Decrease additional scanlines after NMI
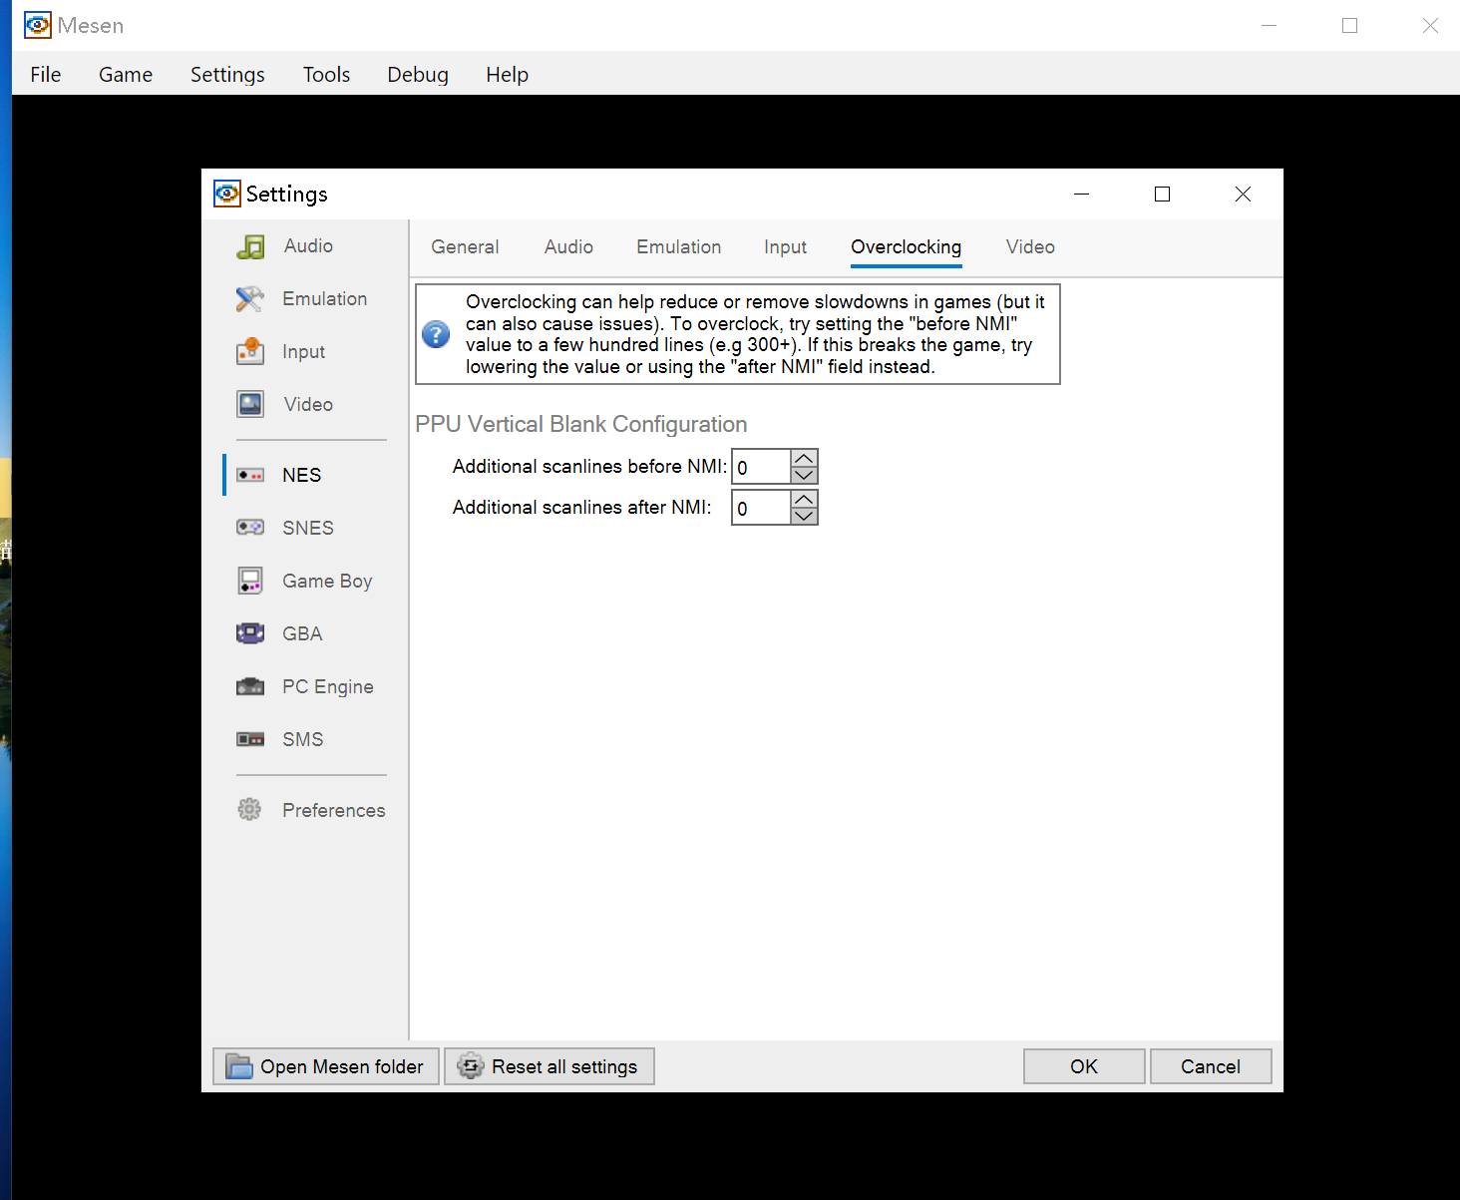This screenshot has width=1460, height=1200. pyautogui.click(x=804, y=516)
